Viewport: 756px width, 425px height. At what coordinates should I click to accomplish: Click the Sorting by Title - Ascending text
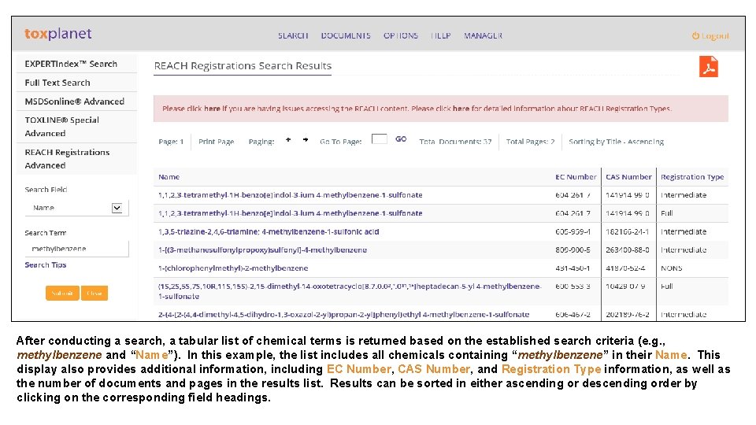pos(616,142)
